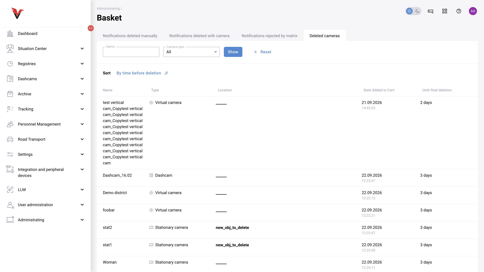Open the help question mark icon
484x272 pixels.
(459, 11)
